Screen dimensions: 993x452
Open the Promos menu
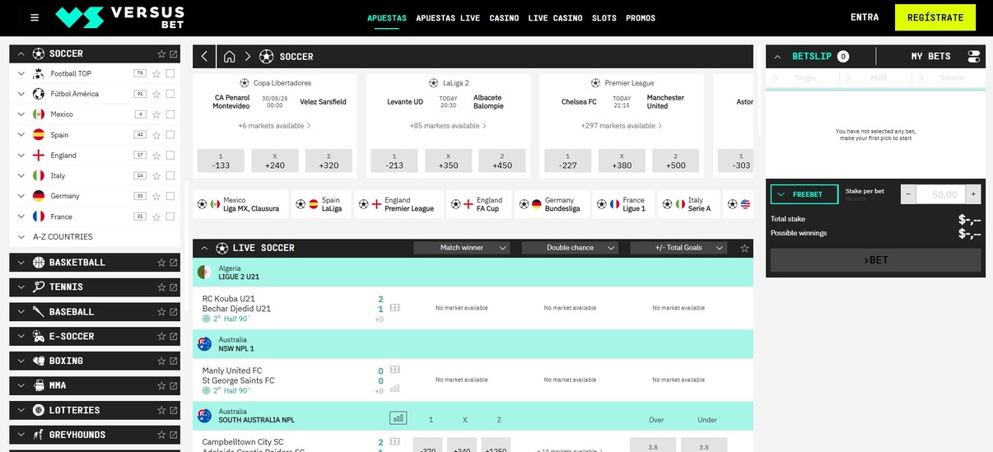(x=641, y=18)
